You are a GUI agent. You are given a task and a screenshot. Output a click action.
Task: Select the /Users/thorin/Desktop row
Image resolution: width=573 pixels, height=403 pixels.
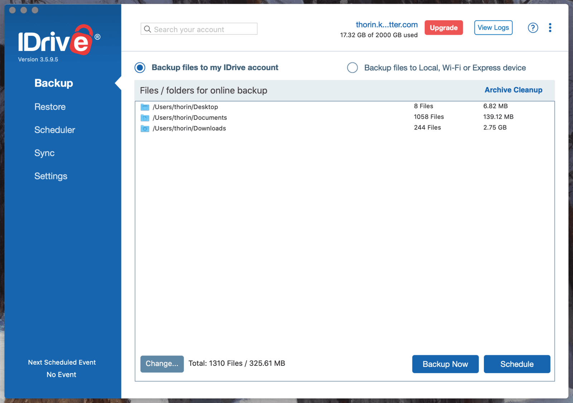click(x=345, y=107)
